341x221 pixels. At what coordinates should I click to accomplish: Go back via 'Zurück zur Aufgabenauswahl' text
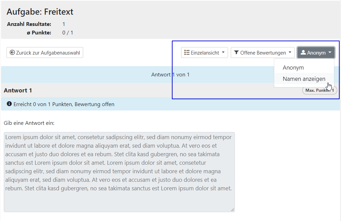(48, 53)
